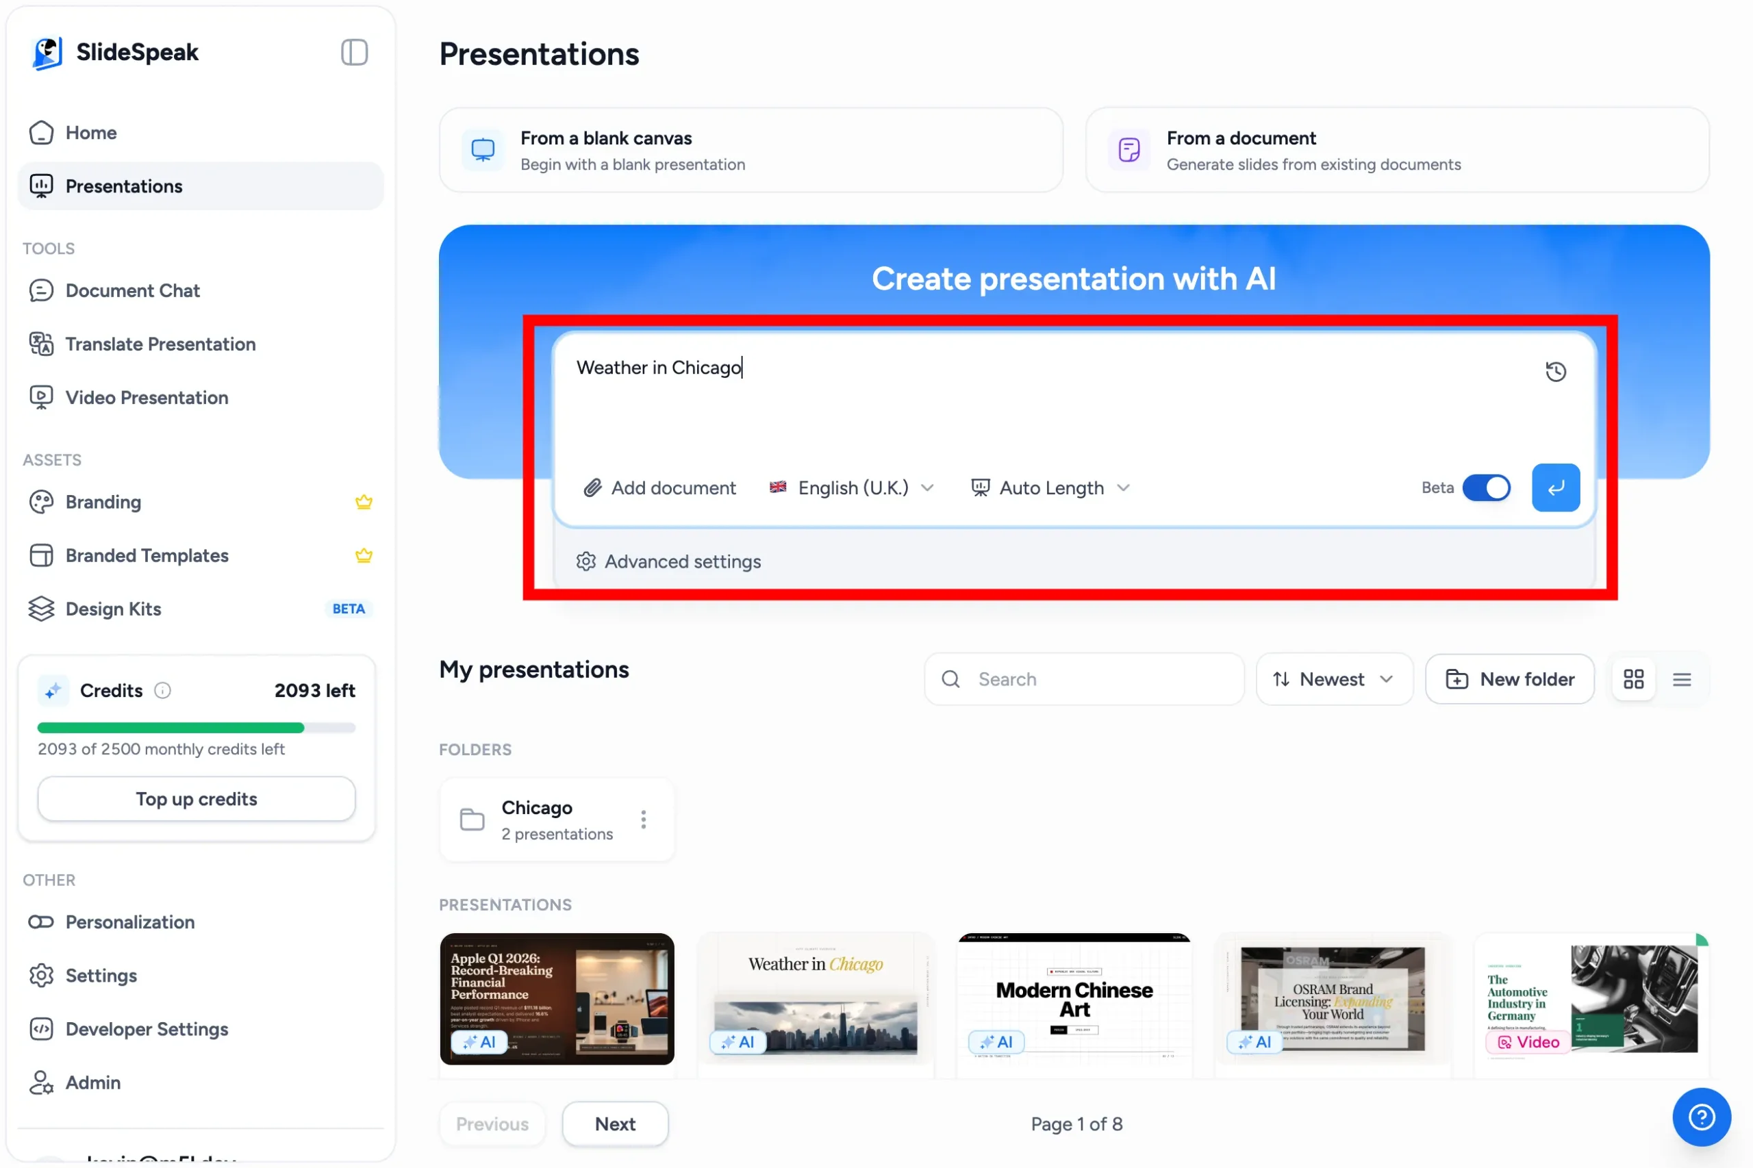Click the Weather in Chicago prompt field

click(1050, 395)
